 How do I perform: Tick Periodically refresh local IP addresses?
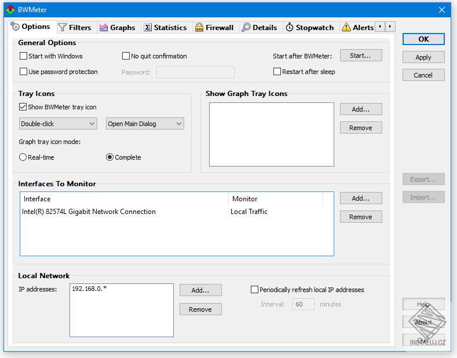(254, 290)
